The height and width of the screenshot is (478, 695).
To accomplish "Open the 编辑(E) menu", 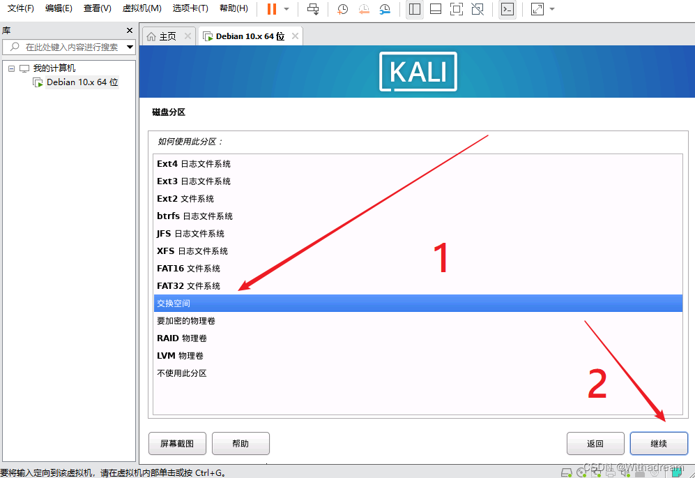I will click(59, 8).
